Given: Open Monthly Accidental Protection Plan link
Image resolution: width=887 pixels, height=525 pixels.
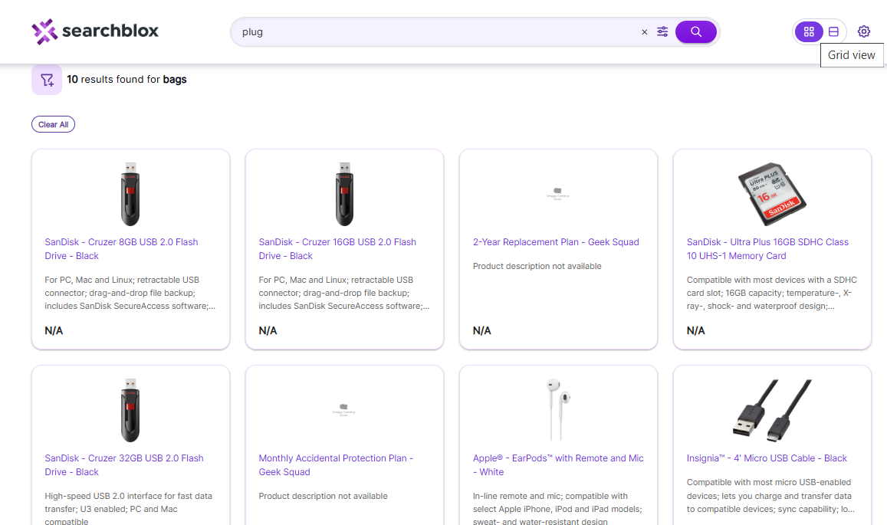Looking at the screenshot, I should pyautogui.click(x=336, y=465).
